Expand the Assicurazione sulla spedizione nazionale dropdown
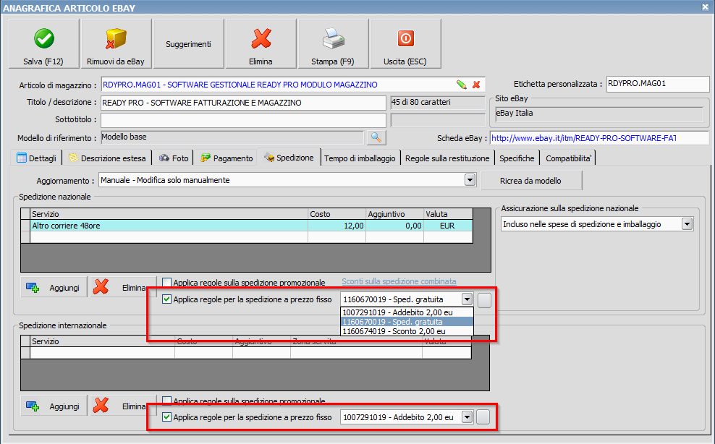Image resolution: width=715 pixels, height=444 pixels. tap(687, 224)
